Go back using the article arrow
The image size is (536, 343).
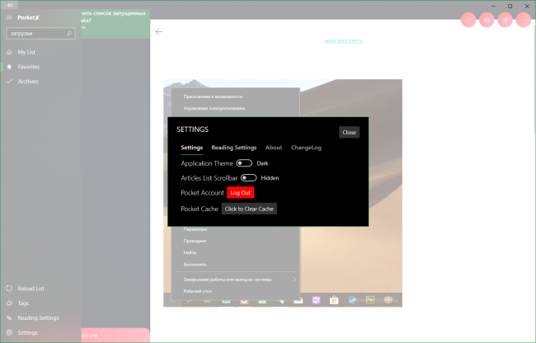pos(159,32)
